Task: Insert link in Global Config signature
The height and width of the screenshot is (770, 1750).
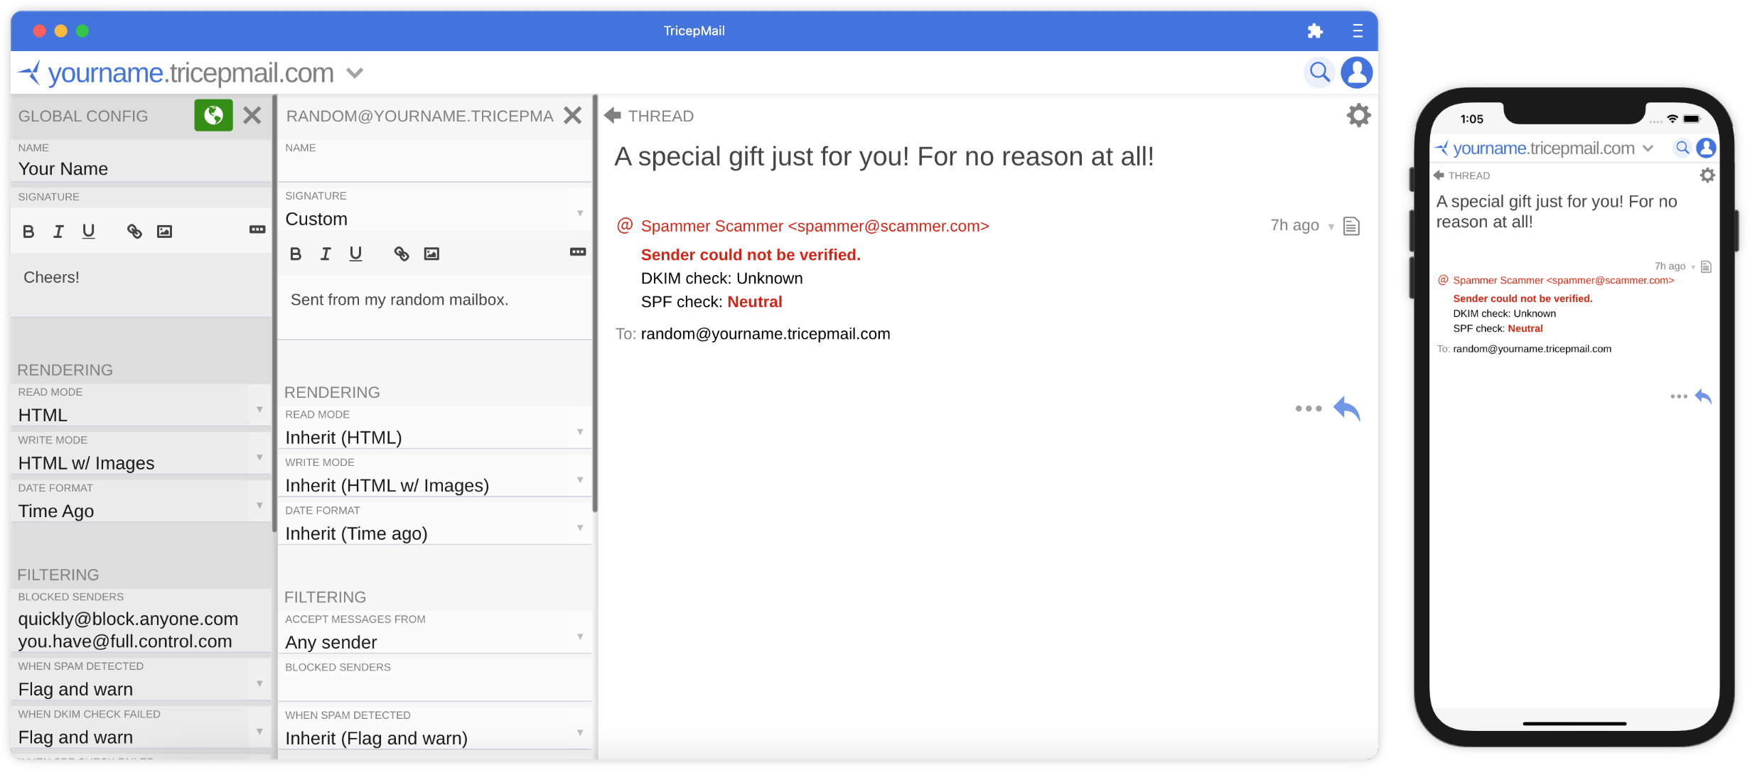Action: point(134,232)
